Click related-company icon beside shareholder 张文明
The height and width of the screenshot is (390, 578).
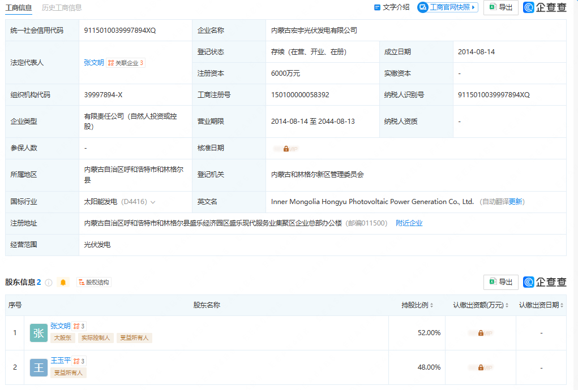[79, 326]
